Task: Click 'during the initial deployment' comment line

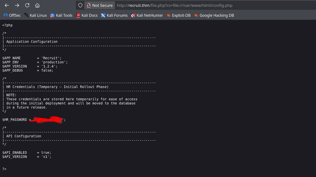Action: click(71, 103)
